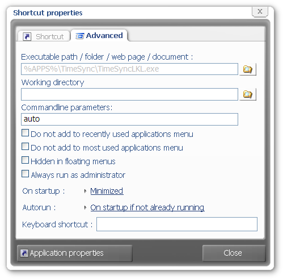Click the browse folder icon for executable path
Viewport: 283px width, 279px height.
[248, 69]
